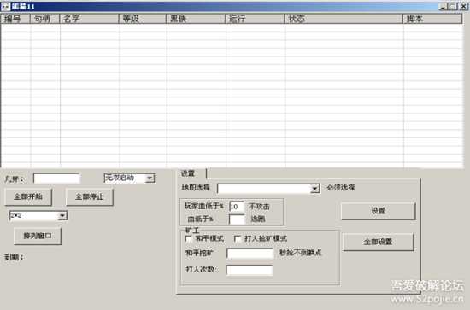Expand the 2*2 window layout dropdown

(62, 216)
